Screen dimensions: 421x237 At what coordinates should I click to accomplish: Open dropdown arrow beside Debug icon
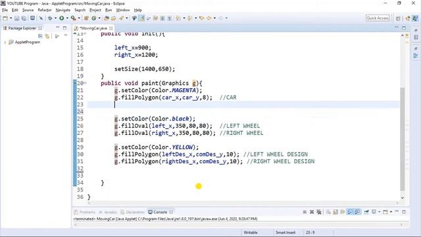55,18
